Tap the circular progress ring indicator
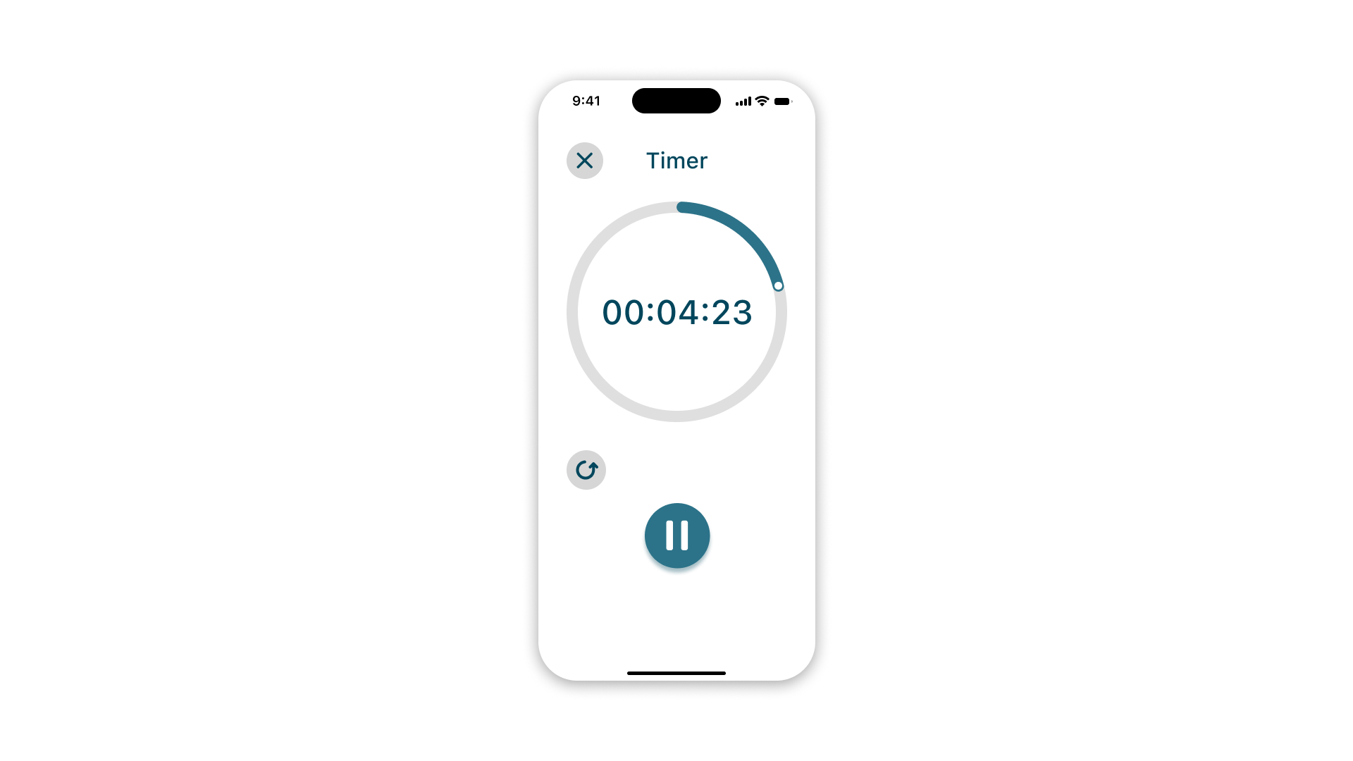Image resolution: width=1353 pixels, height=761 pixels. [x=676, y=311]
